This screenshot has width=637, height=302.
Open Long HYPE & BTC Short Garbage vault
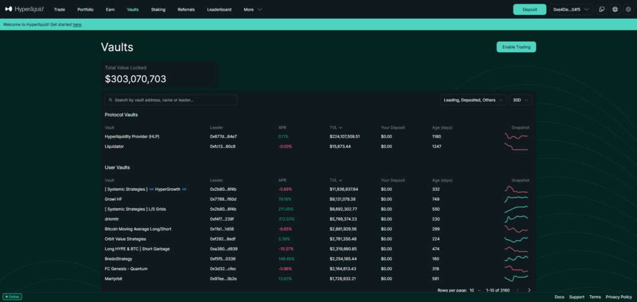coord(137,249)
